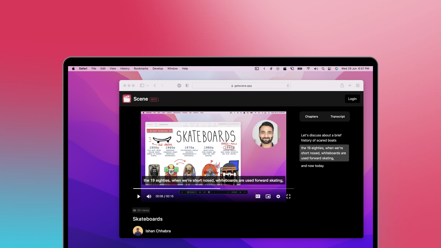Click the video title Skateboards
The height and width of the screenshot is (248, 441).
pos(148,219)
